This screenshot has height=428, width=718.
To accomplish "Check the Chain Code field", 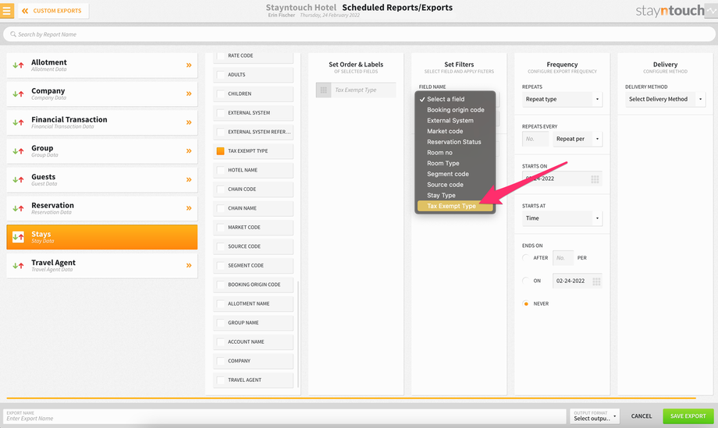I will click(221, 189).
